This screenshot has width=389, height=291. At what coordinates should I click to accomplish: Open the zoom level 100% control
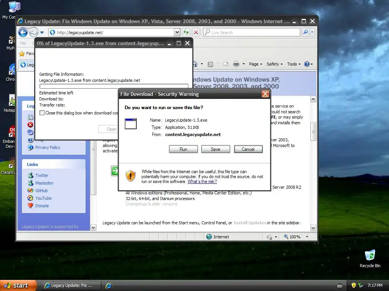(x=292, y=237)
